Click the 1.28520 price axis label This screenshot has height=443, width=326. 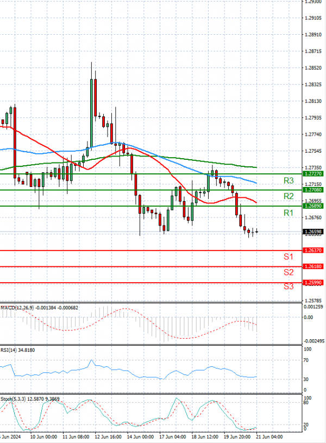point(314,68)
